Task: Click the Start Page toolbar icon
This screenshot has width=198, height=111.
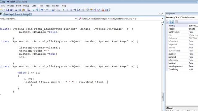Action: point(102,10)
